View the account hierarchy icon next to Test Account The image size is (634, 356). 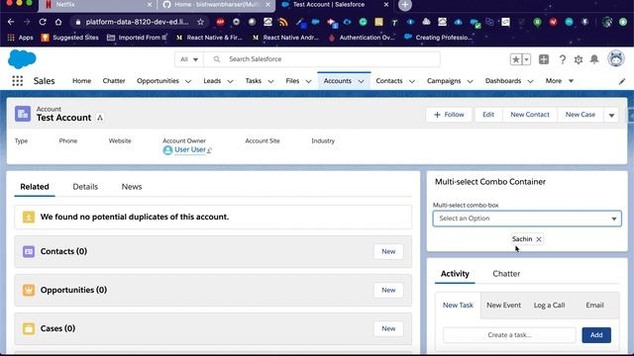pyautogui.click(x=100, y=118)
